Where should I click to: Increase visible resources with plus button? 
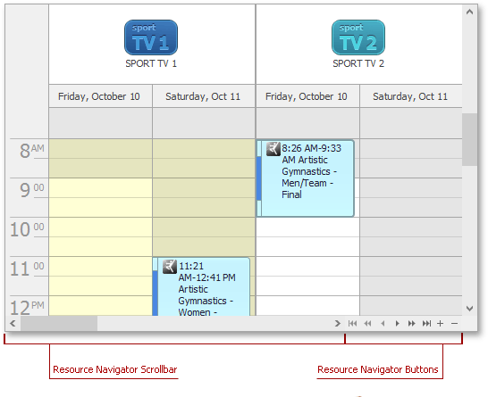pos(440,323)
